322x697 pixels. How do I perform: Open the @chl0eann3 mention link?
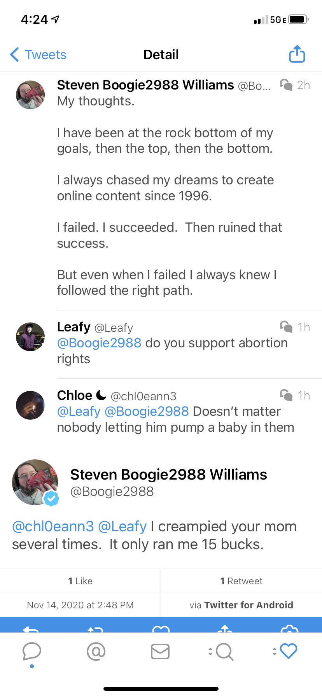click(53, 527)
